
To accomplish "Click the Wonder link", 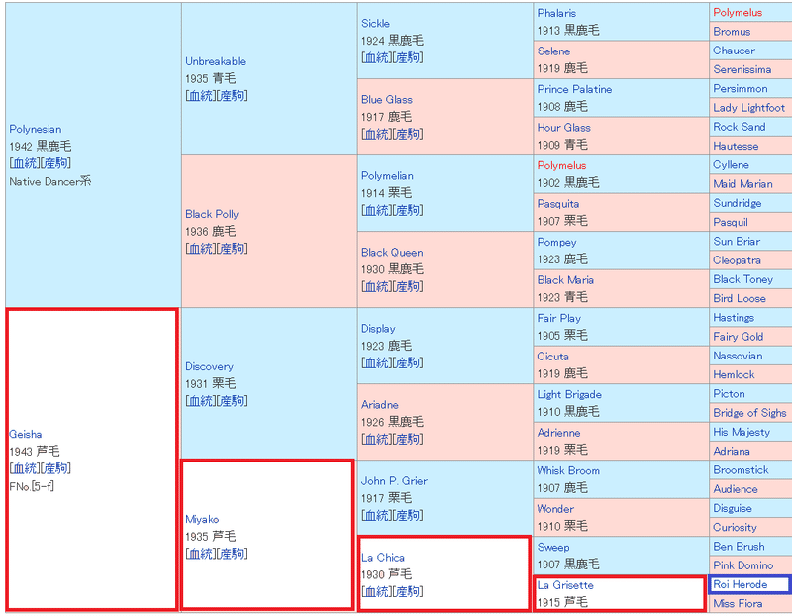I will tap(555, 509).
